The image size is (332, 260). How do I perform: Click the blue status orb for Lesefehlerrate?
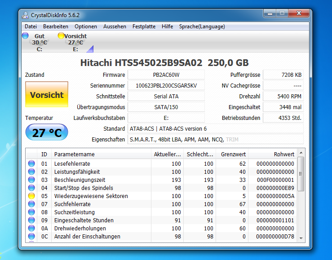(x=31, y=163)
